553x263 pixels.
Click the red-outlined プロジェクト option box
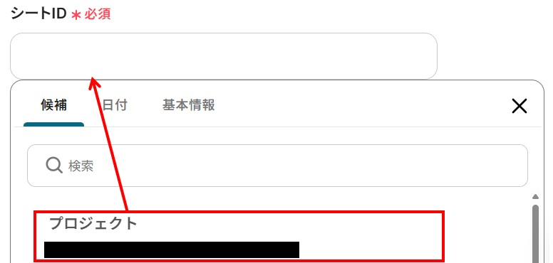(239, 236)
